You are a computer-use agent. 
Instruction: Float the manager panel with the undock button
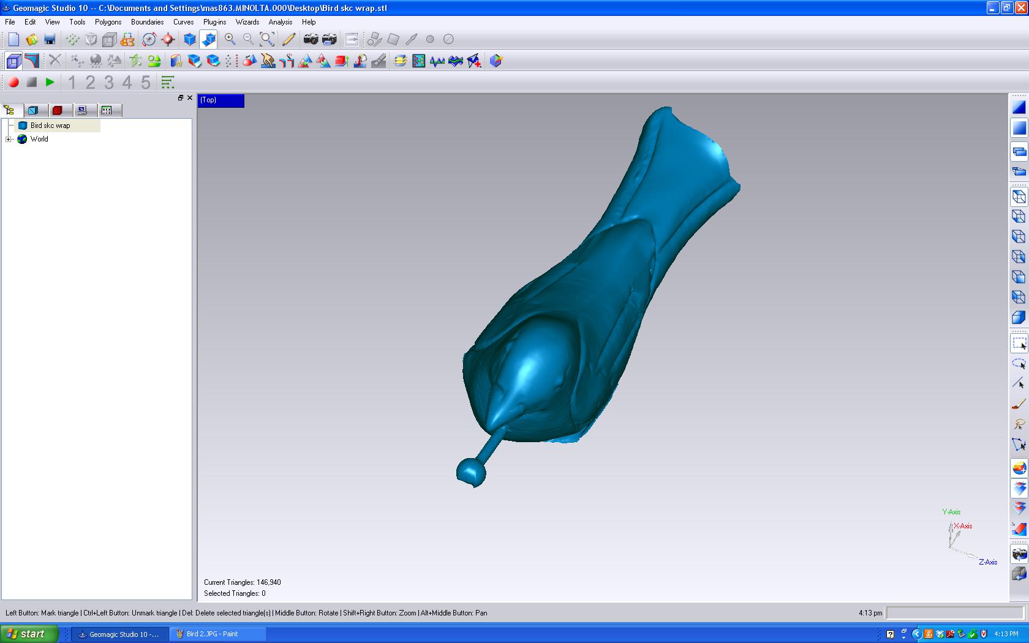tap(181, 98)
